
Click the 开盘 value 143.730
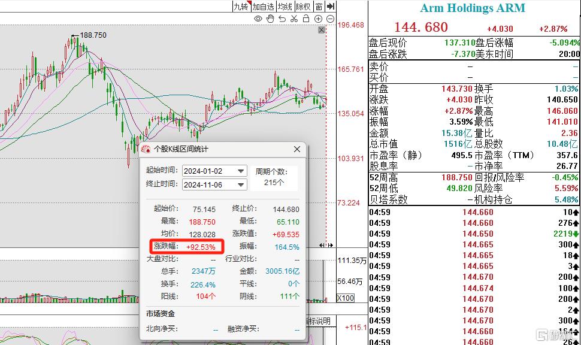tap(457, 89)
